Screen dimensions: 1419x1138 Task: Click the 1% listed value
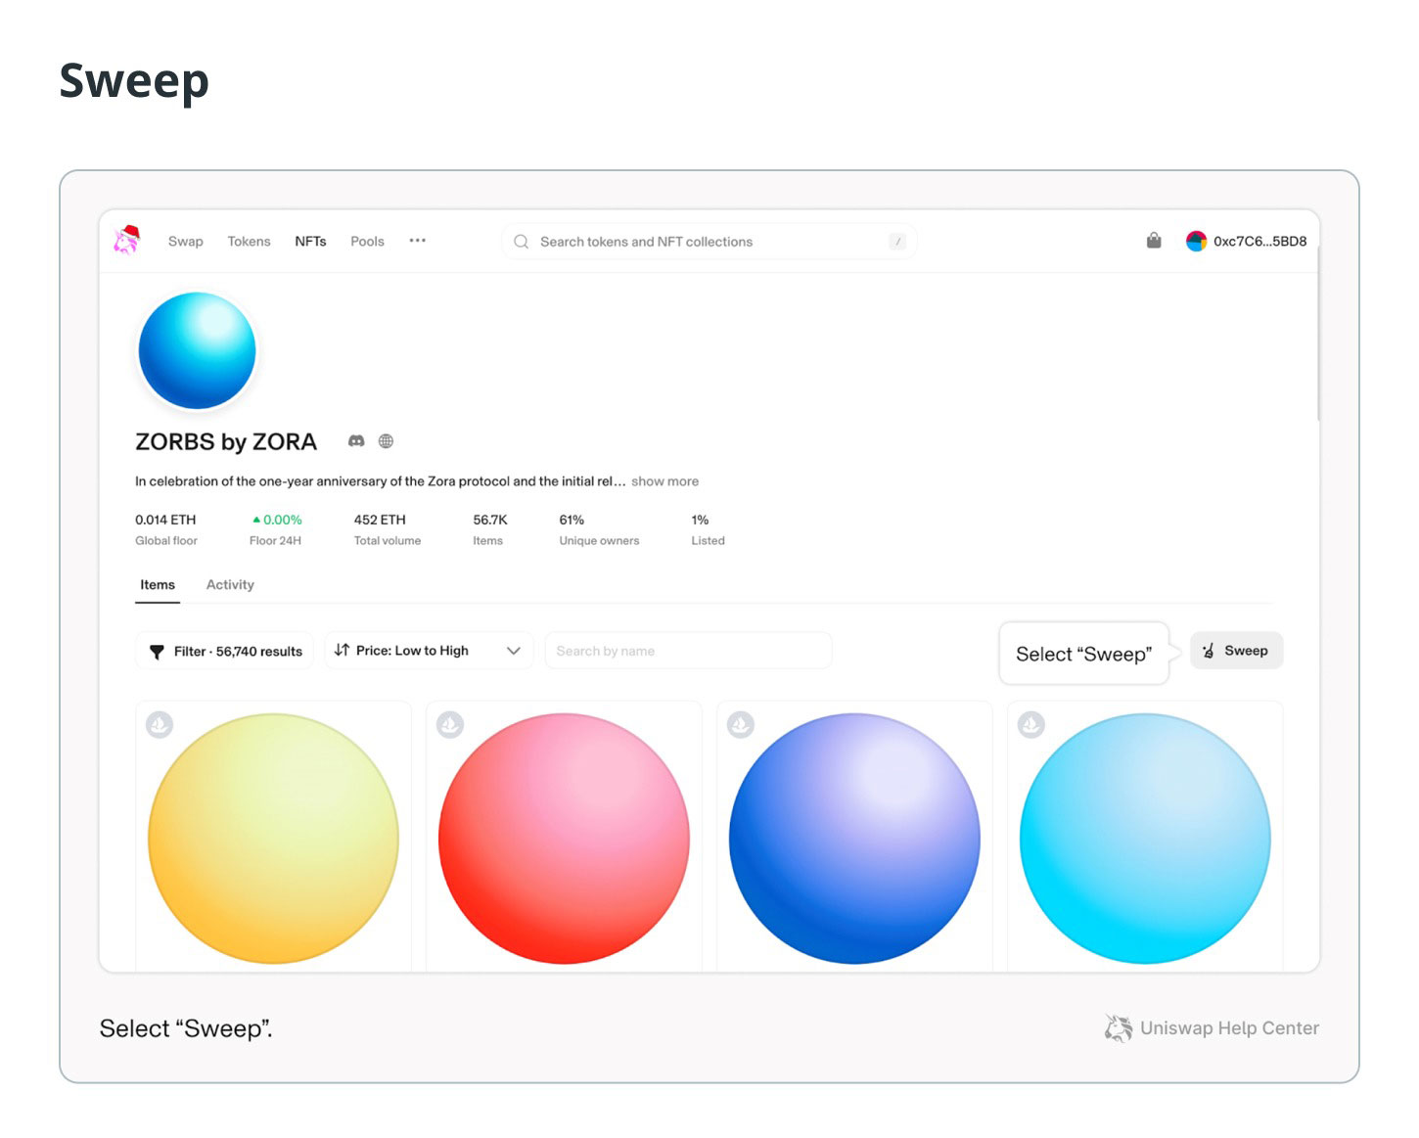point(700,520)
